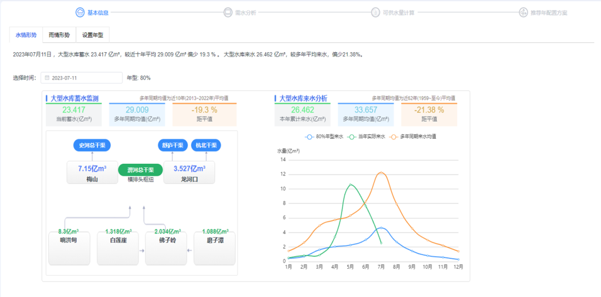The image size is (601, 297).
Task: Click the 2.034亿m³ value above 佛子岭
Action: point(167,231)
